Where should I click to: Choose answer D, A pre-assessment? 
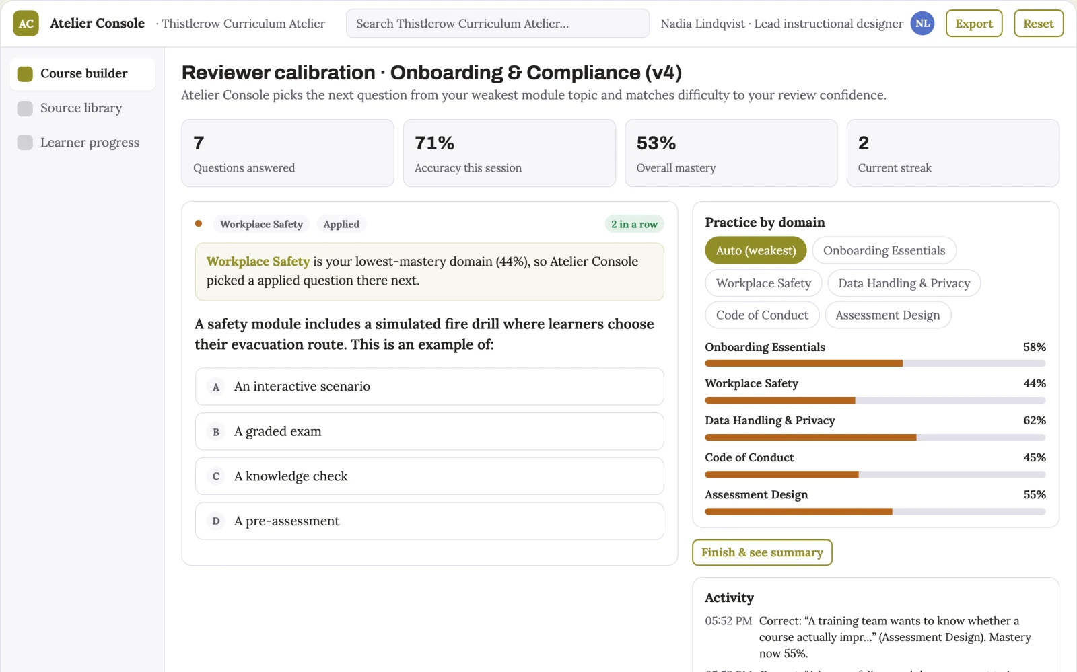click(429, 521)
